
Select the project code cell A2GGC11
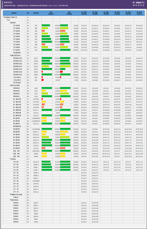[x=36, y=110]
